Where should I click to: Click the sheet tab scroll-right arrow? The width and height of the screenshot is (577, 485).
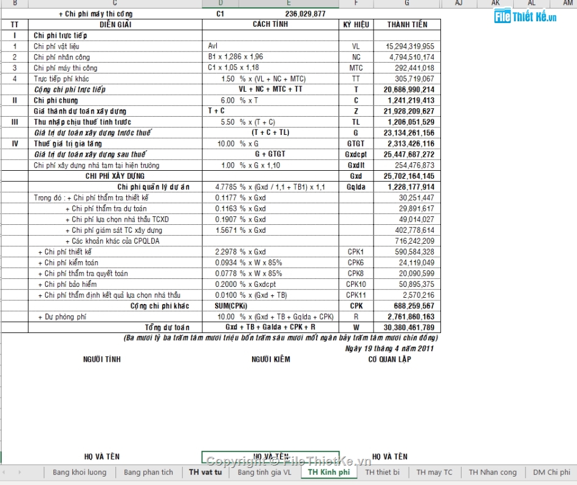click(19, 472)
